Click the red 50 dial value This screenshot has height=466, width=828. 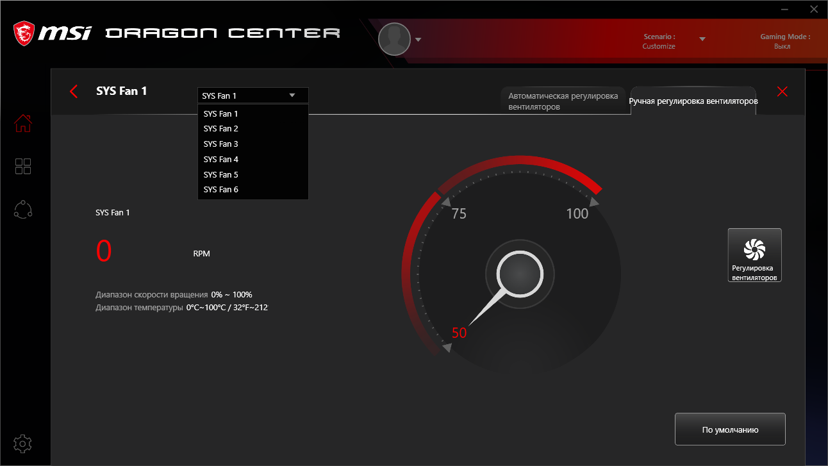click(x=459, y=333)
